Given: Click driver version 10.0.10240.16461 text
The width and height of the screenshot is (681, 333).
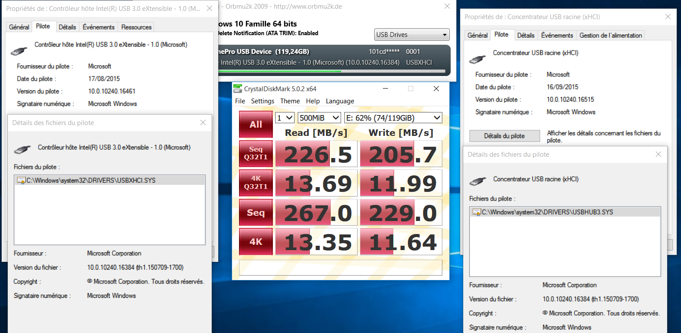Looking at the screenshot, I should [112, 92].
